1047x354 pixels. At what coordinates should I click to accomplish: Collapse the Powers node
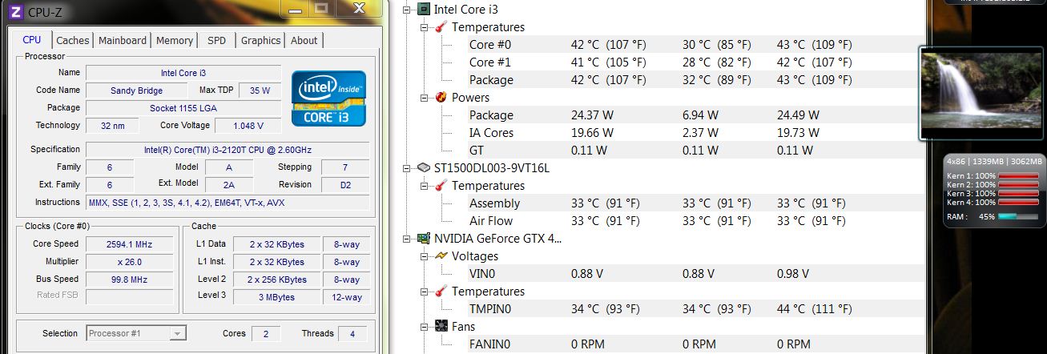click(x=425, y=98)
